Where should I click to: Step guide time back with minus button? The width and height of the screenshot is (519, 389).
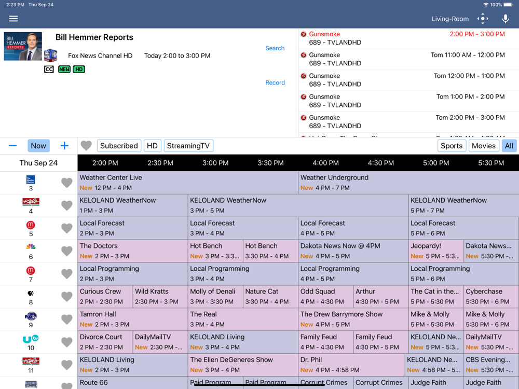point(12,146)
